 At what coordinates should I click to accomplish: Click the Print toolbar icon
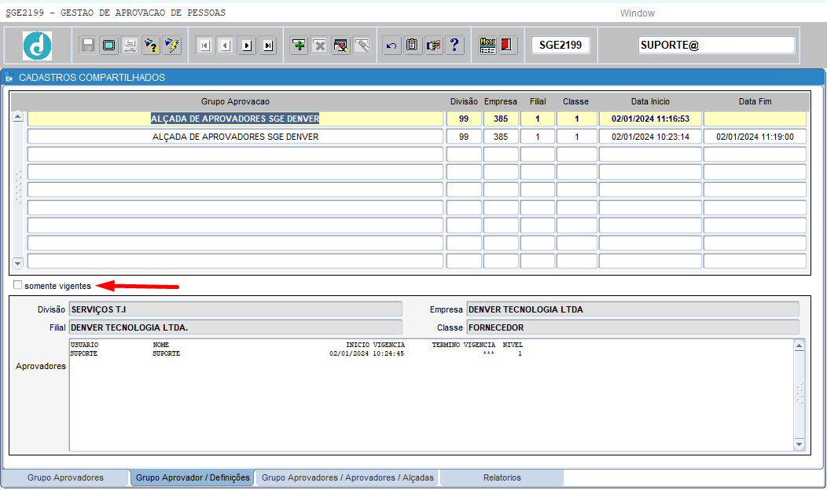tap(130, 46)
